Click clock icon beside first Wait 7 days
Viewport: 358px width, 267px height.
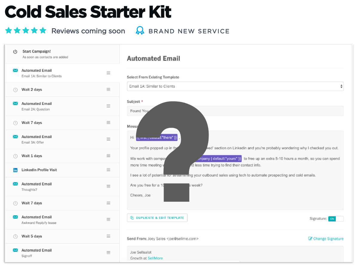pos(15,123)
